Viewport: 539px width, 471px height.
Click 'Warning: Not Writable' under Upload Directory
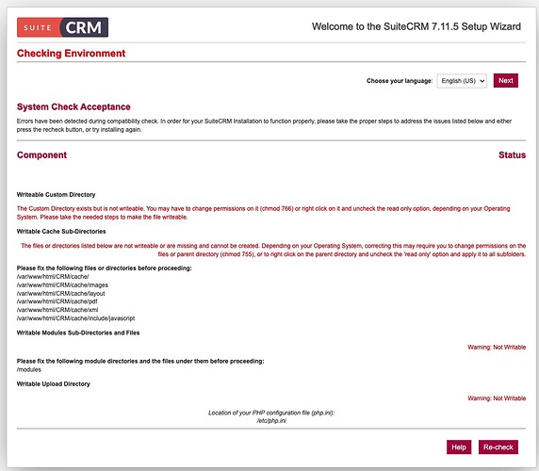point(497,398)
